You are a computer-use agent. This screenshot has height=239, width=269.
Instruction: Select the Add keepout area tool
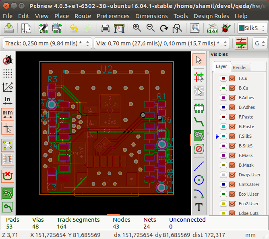pyautogui.click(x=199, y=149)
